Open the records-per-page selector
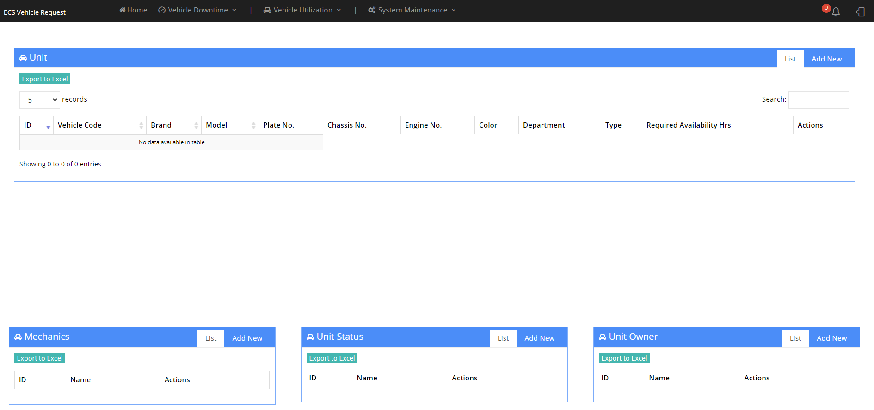Image resolution: width=874 pixels, height=410 pixels. pyautogui.click(x=40, y=100)
